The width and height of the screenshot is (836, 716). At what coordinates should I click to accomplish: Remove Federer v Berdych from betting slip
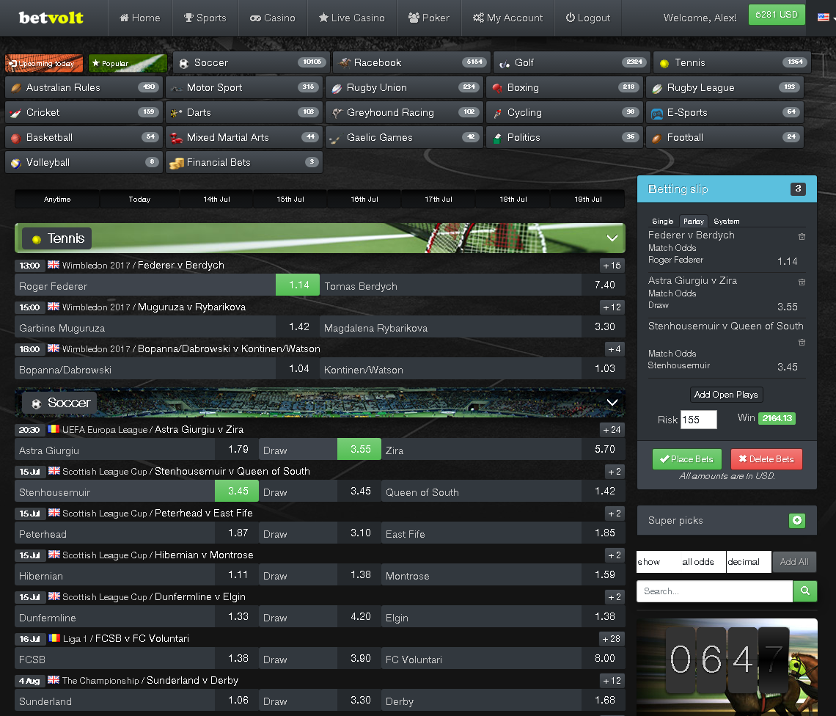[802, 236]
